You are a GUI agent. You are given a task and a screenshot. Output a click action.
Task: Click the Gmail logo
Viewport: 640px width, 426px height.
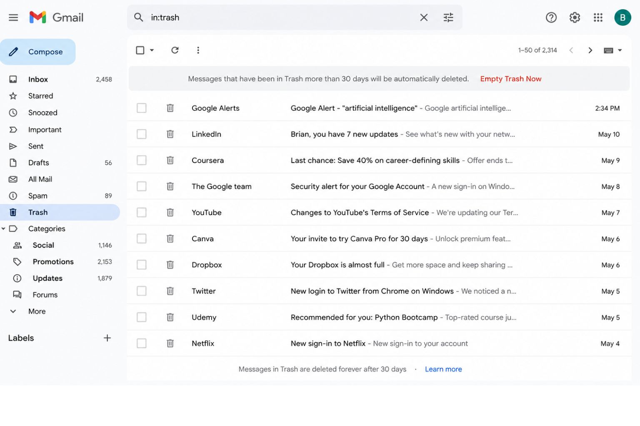pyautogui.click(x=56, y=17)
